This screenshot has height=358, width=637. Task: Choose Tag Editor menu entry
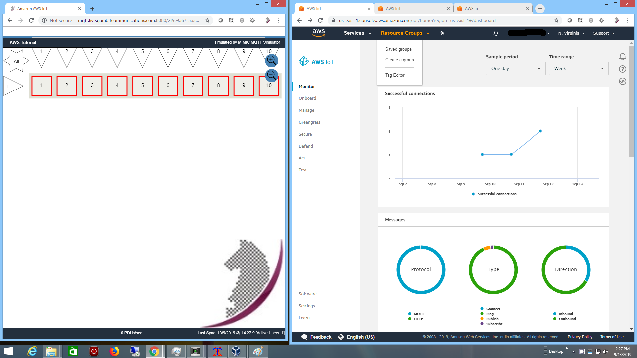click(395, 75)
